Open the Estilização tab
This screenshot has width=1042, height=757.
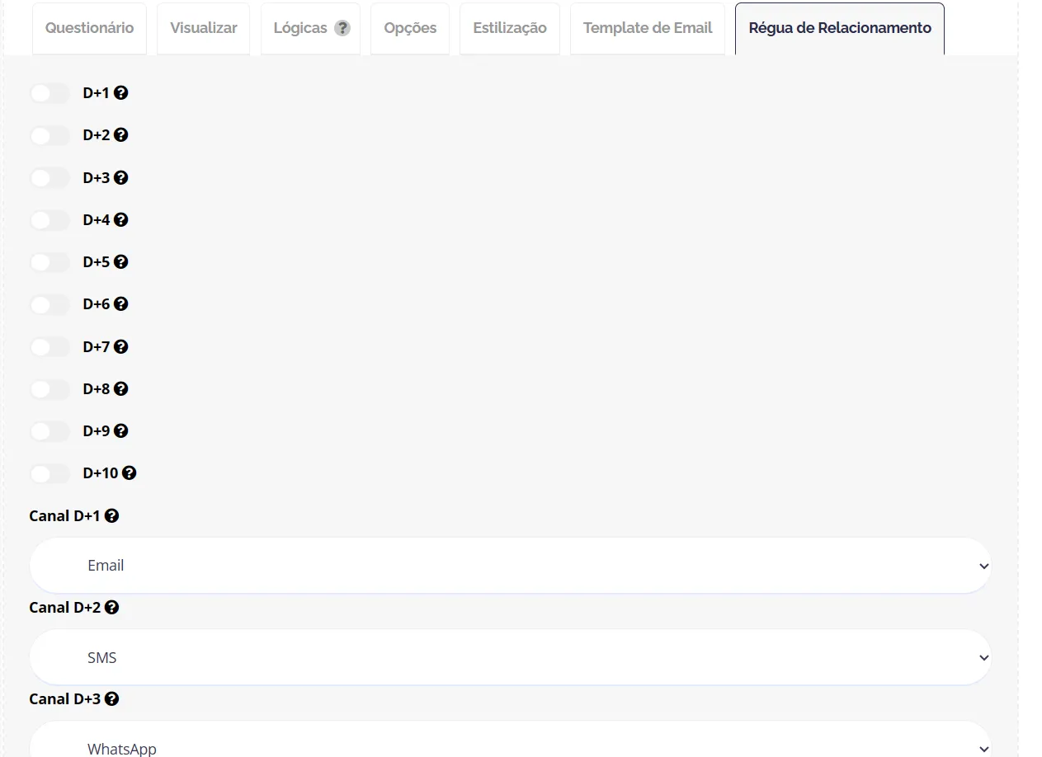(x=510, y=28)
